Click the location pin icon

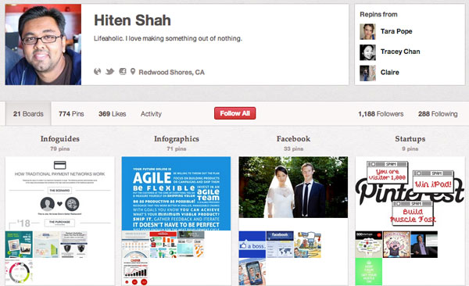click(133, 72)
